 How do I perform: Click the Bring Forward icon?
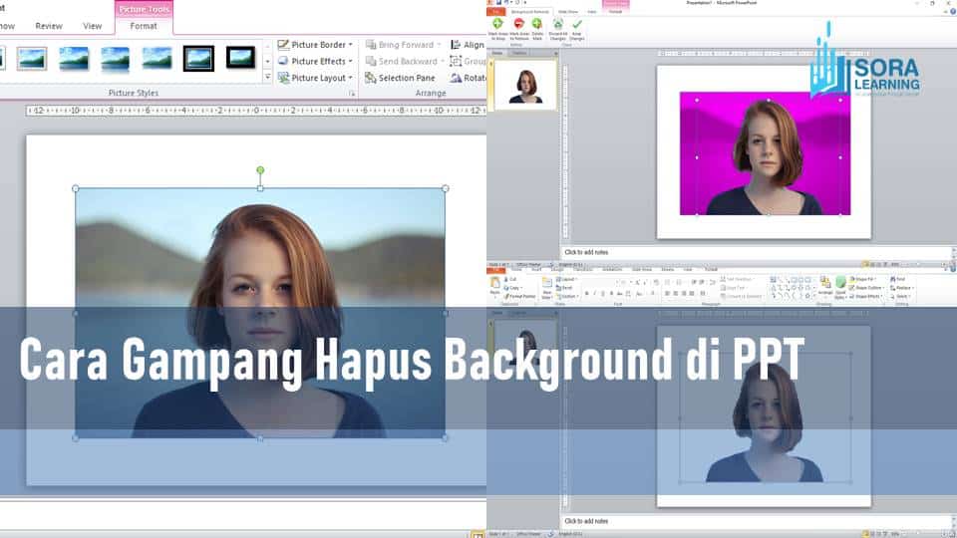point(371,45)
